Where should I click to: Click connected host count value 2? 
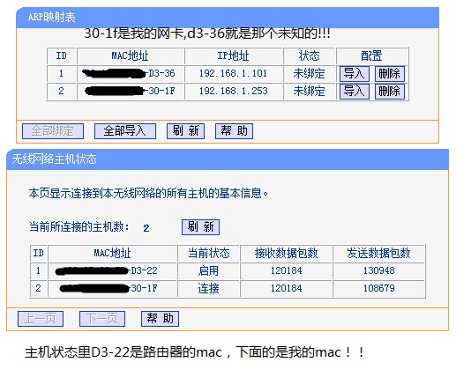click(146, 228)
